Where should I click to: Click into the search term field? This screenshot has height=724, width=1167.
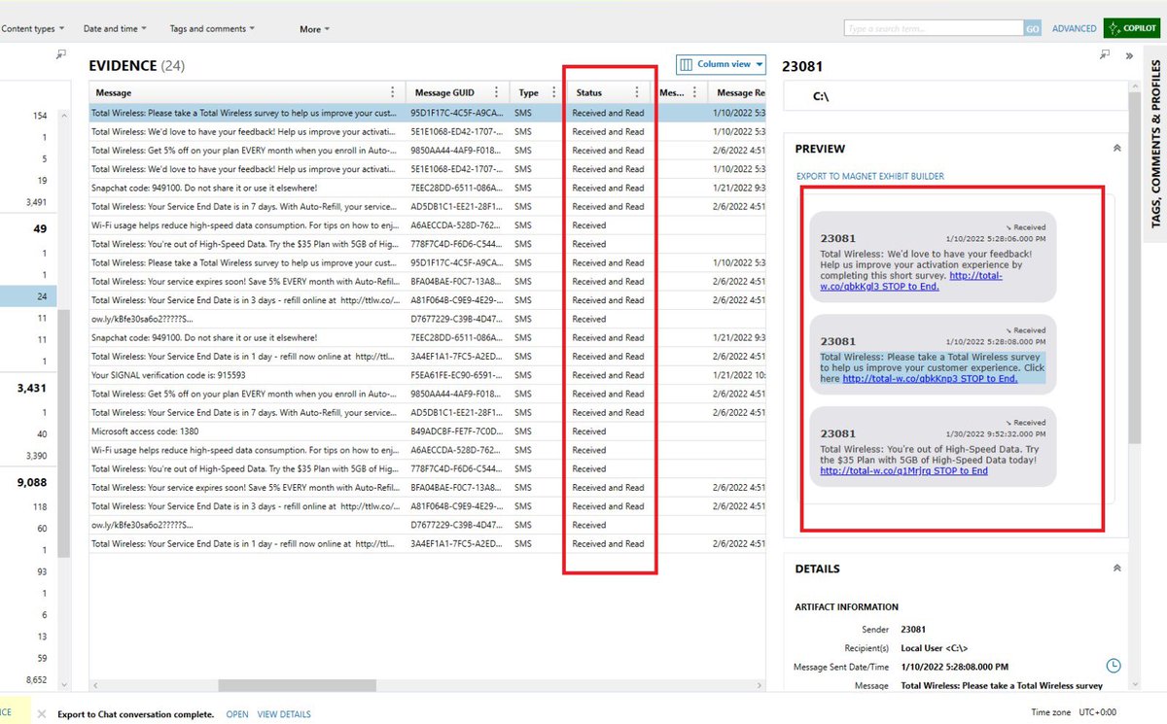[934, 29]
